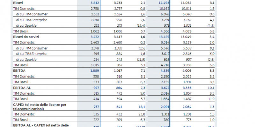Select the TIM Brasil CAPEX figure 780
Image resolution: width=255 pixels, height=127 pixels.
[x=166, y=120]
